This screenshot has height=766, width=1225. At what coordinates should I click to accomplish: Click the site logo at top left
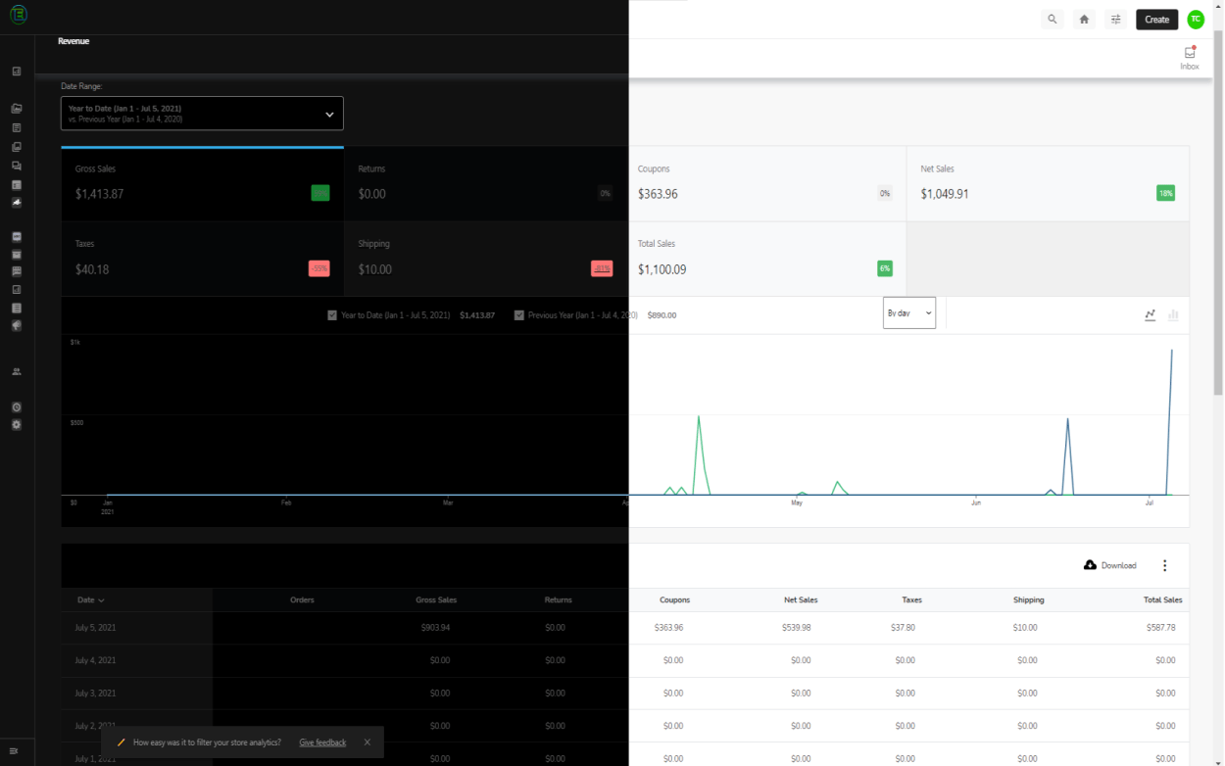pyautogui.click(x=18, y=16)
